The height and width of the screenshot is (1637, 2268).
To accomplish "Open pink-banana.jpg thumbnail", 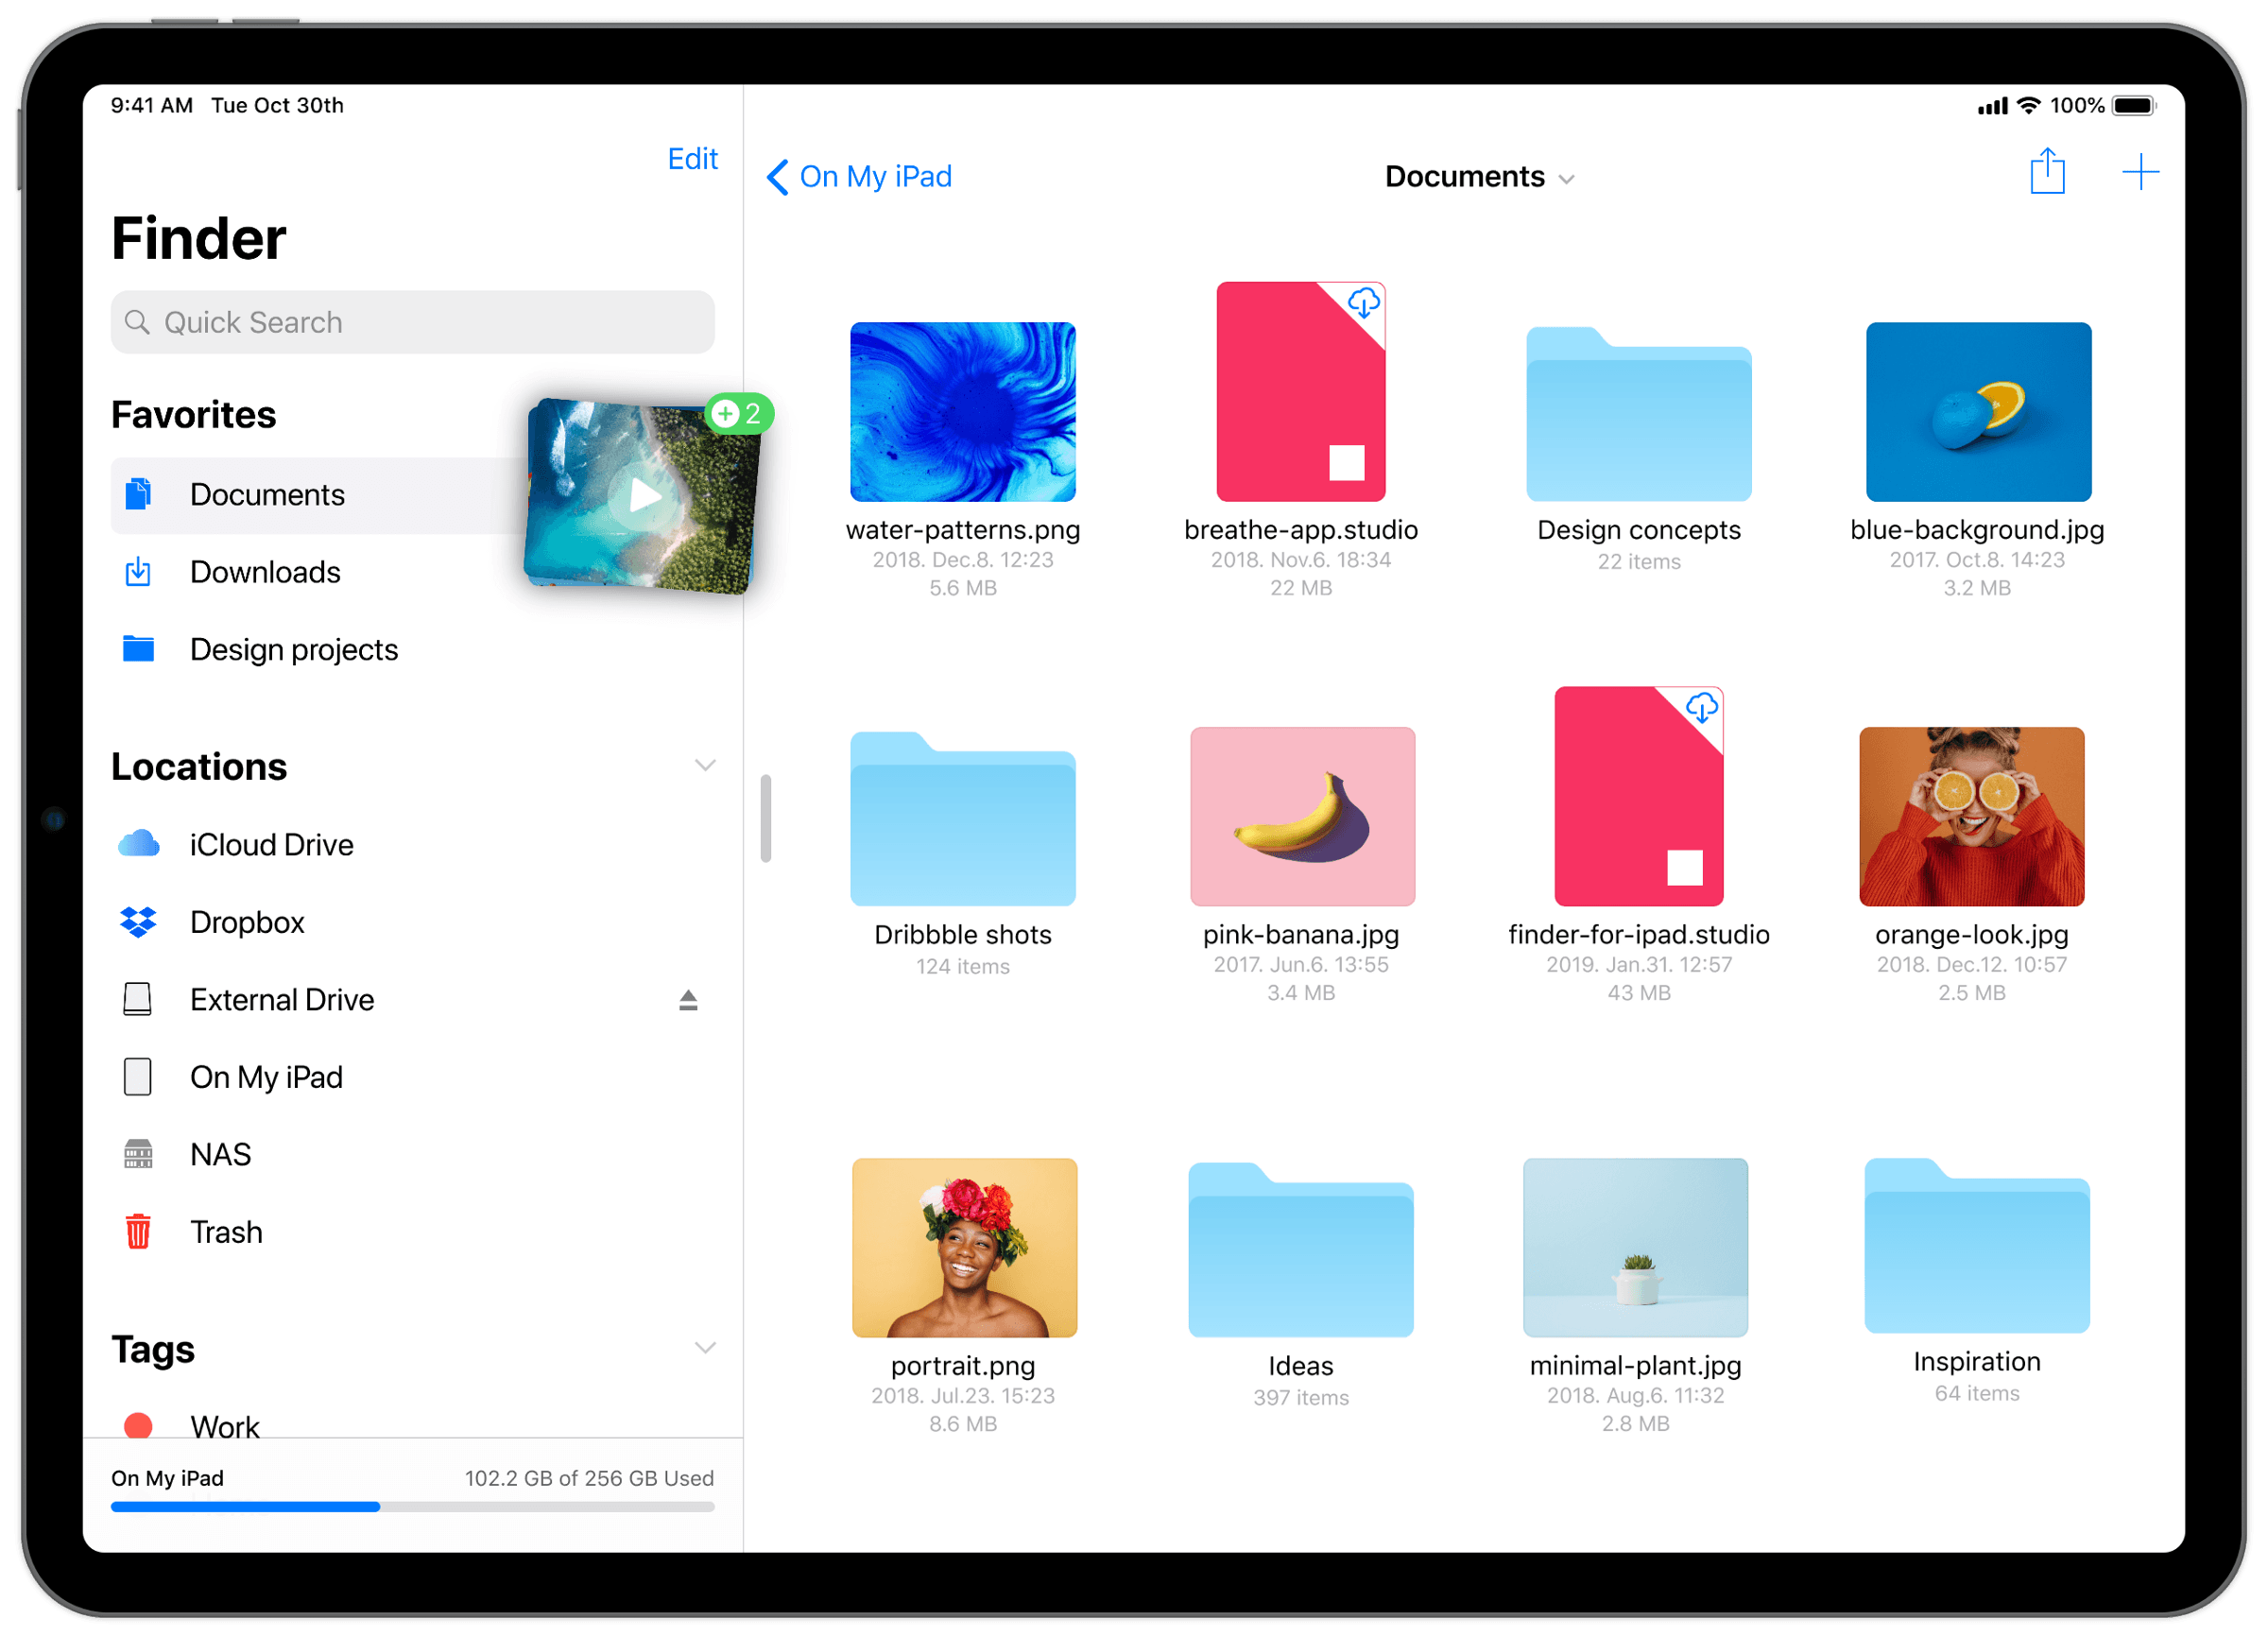I will [x=1302, y=817].
